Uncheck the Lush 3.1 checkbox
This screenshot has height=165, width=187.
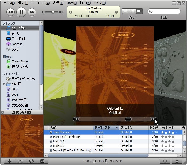coord(51,141)
